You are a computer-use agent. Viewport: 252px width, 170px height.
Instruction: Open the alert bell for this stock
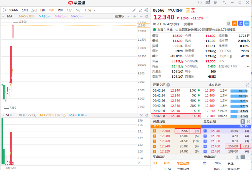[228, 23]
